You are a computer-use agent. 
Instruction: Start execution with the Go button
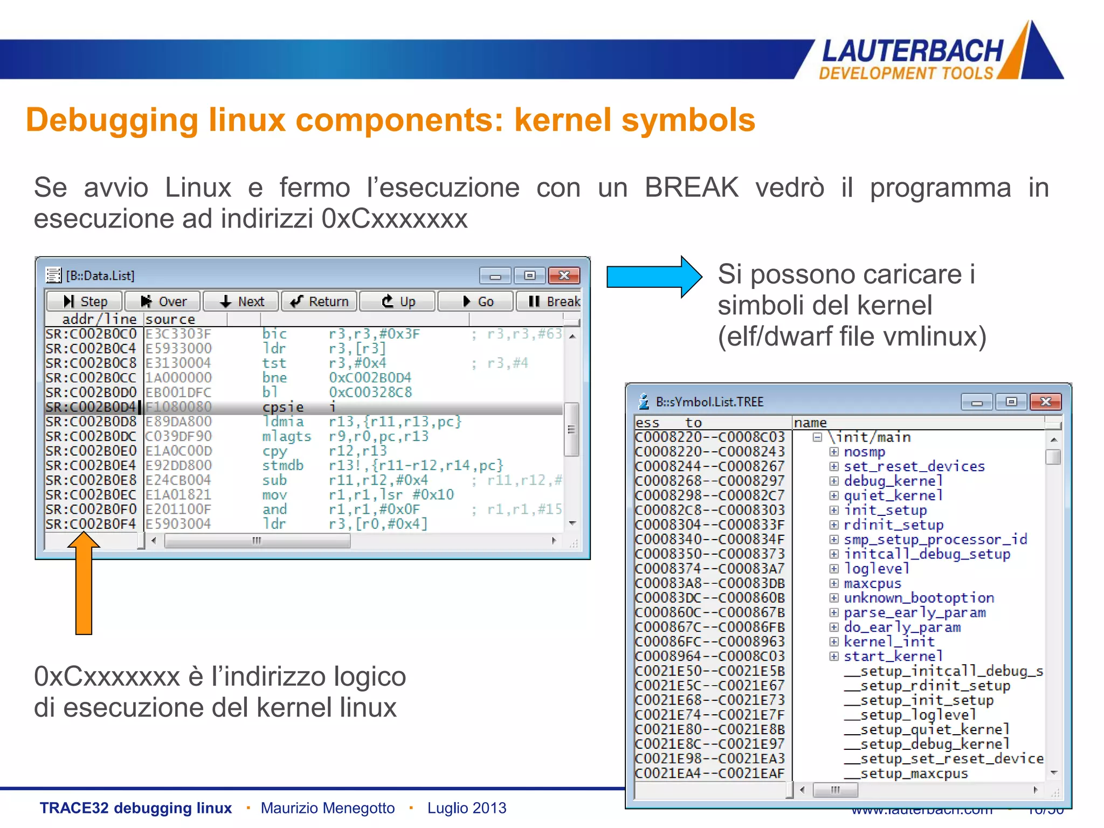click(475, 301)
